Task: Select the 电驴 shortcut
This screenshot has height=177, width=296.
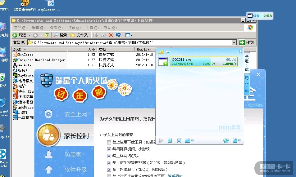Action: [x=19, y=86]
